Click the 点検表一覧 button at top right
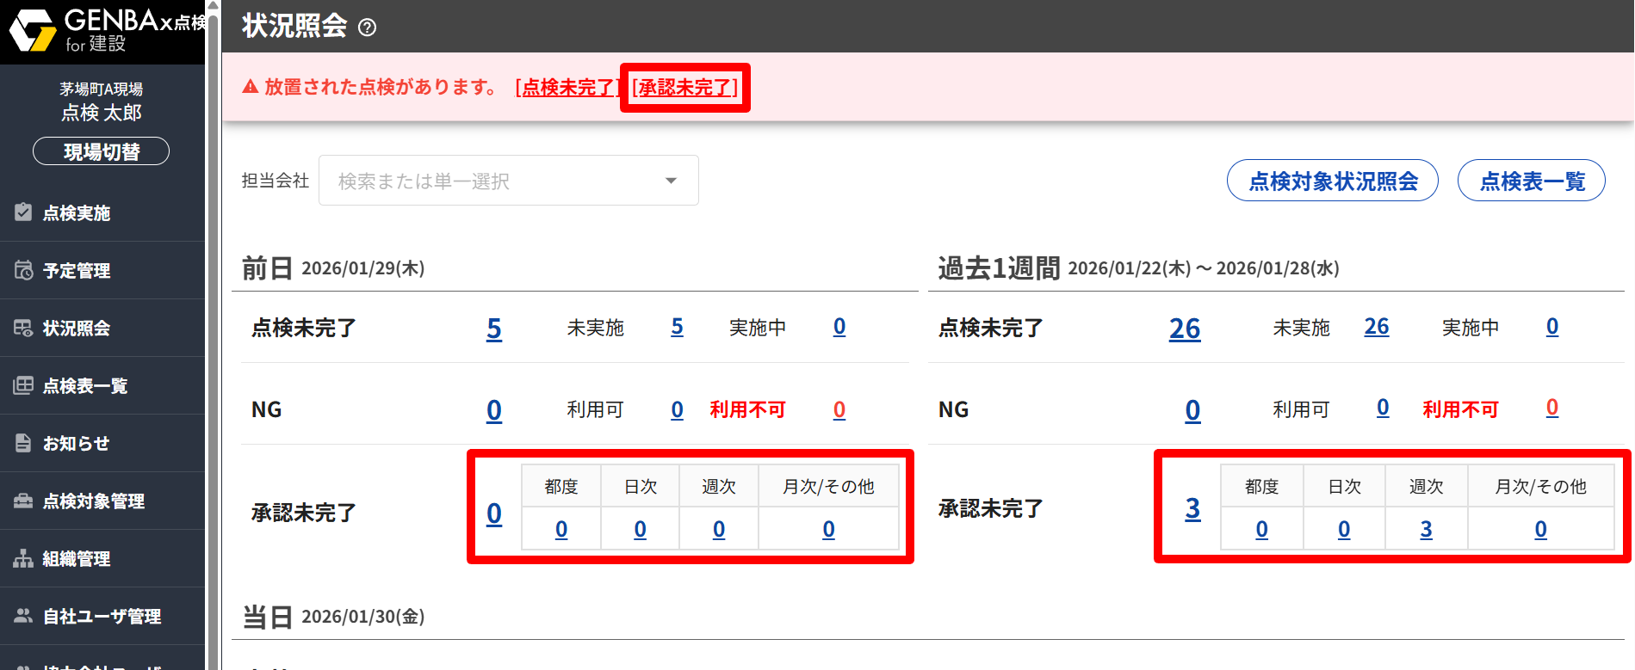The image size is (1635, 670). (x=1532, y=181)
